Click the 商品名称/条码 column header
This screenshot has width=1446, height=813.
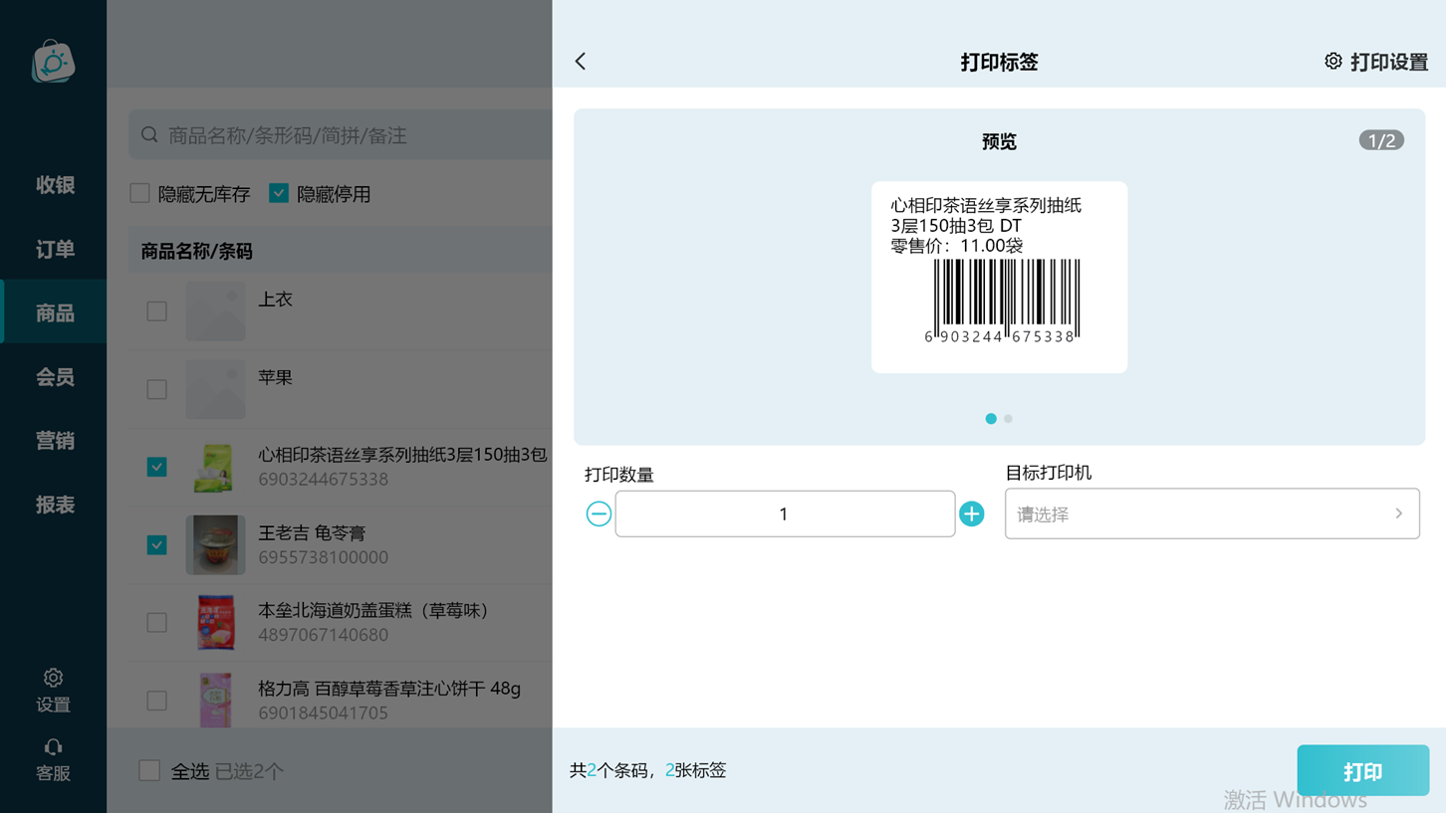(x=197, y=251)
